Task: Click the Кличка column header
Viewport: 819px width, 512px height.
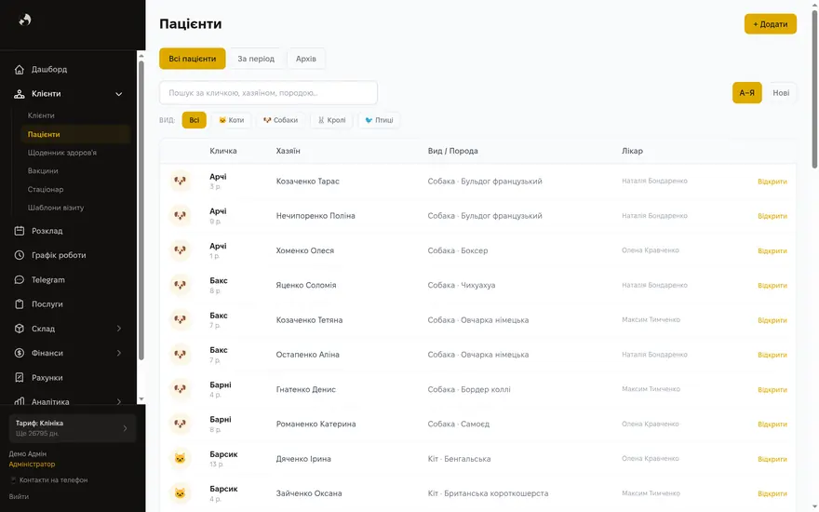Action: [223, 151]
